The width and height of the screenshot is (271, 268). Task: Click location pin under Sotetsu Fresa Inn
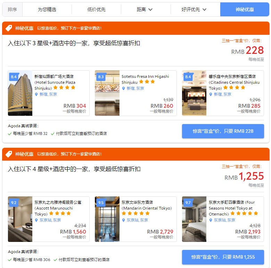click(123, 89)
